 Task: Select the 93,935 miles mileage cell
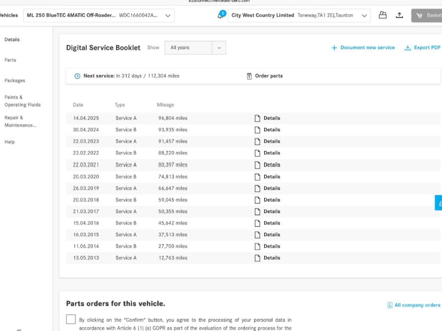pos(173,130)
